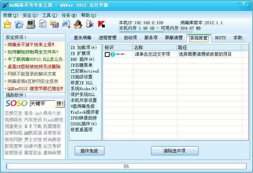The height and width of the screenshot is (173, 253).
Task: Click the 0% progress bar at bottom
Action: 126,166
